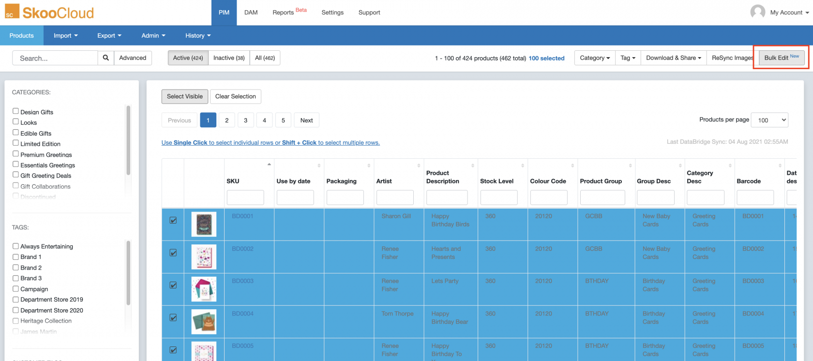Open the Reports Beta tab
Viewport: 813px width, 361px height.
(289, 12)
